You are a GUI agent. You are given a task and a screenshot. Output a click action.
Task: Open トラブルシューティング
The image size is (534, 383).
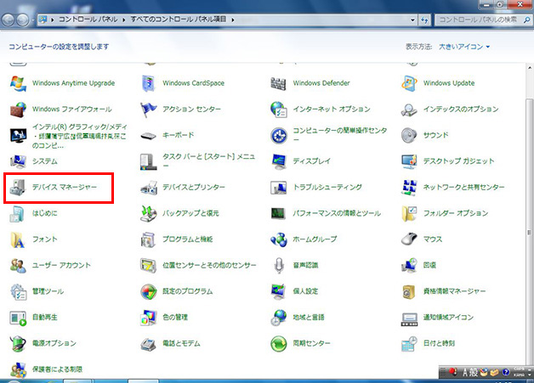coord(316,187)
